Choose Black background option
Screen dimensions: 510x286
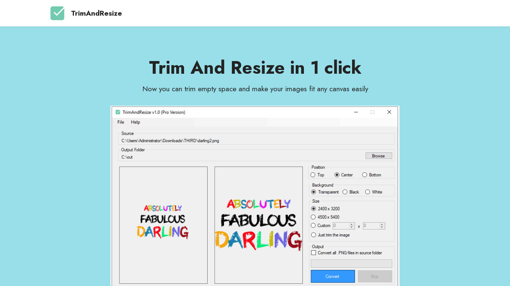click(345, 192)
